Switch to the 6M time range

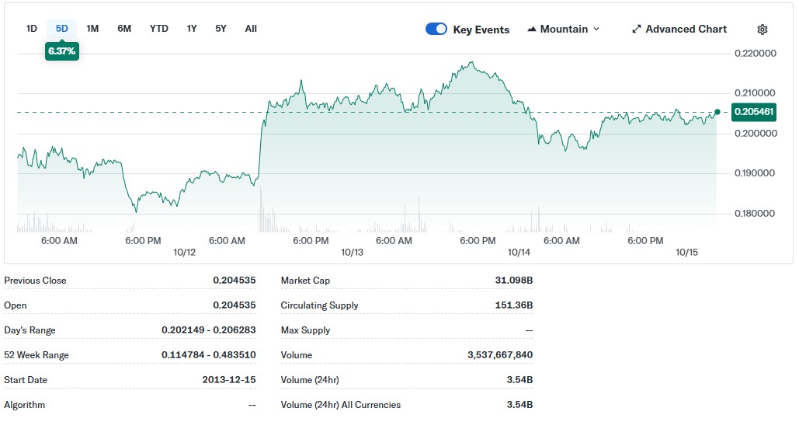(124, 29)
